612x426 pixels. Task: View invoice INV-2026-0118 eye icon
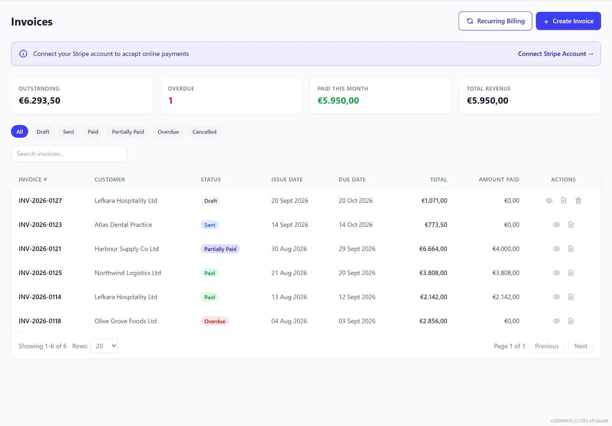[556, 321]
